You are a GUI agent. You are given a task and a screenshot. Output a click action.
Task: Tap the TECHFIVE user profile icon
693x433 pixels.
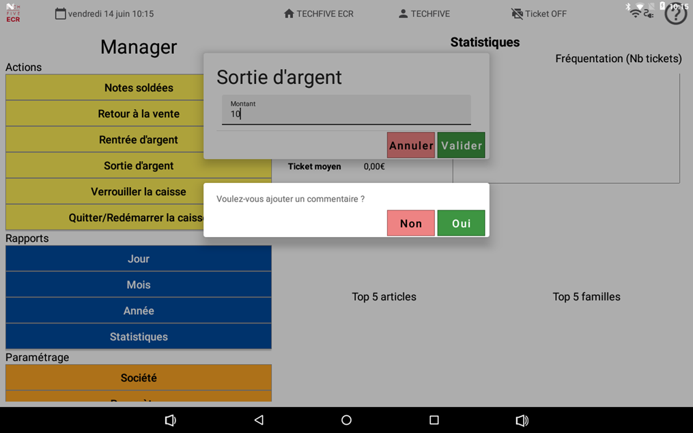coord(403,14)
